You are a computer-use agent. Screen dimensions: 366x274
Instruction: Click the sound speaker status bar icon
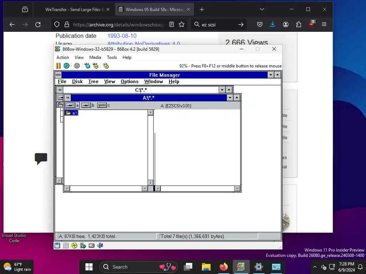100,245
